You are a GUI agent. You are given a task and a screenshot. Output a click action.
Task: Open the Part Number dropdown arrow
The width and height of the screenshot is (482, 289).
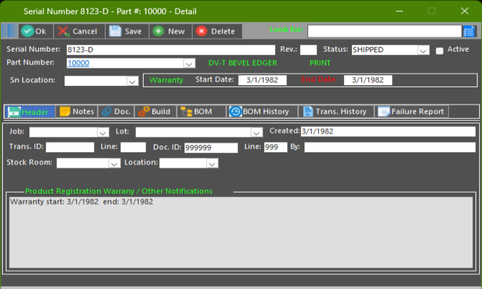point(189,64)
